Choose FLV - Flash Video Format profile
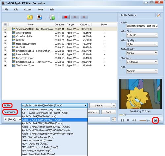Image resolution: width=165 pixels, height=156 pixels. click(x=55, y=137)
